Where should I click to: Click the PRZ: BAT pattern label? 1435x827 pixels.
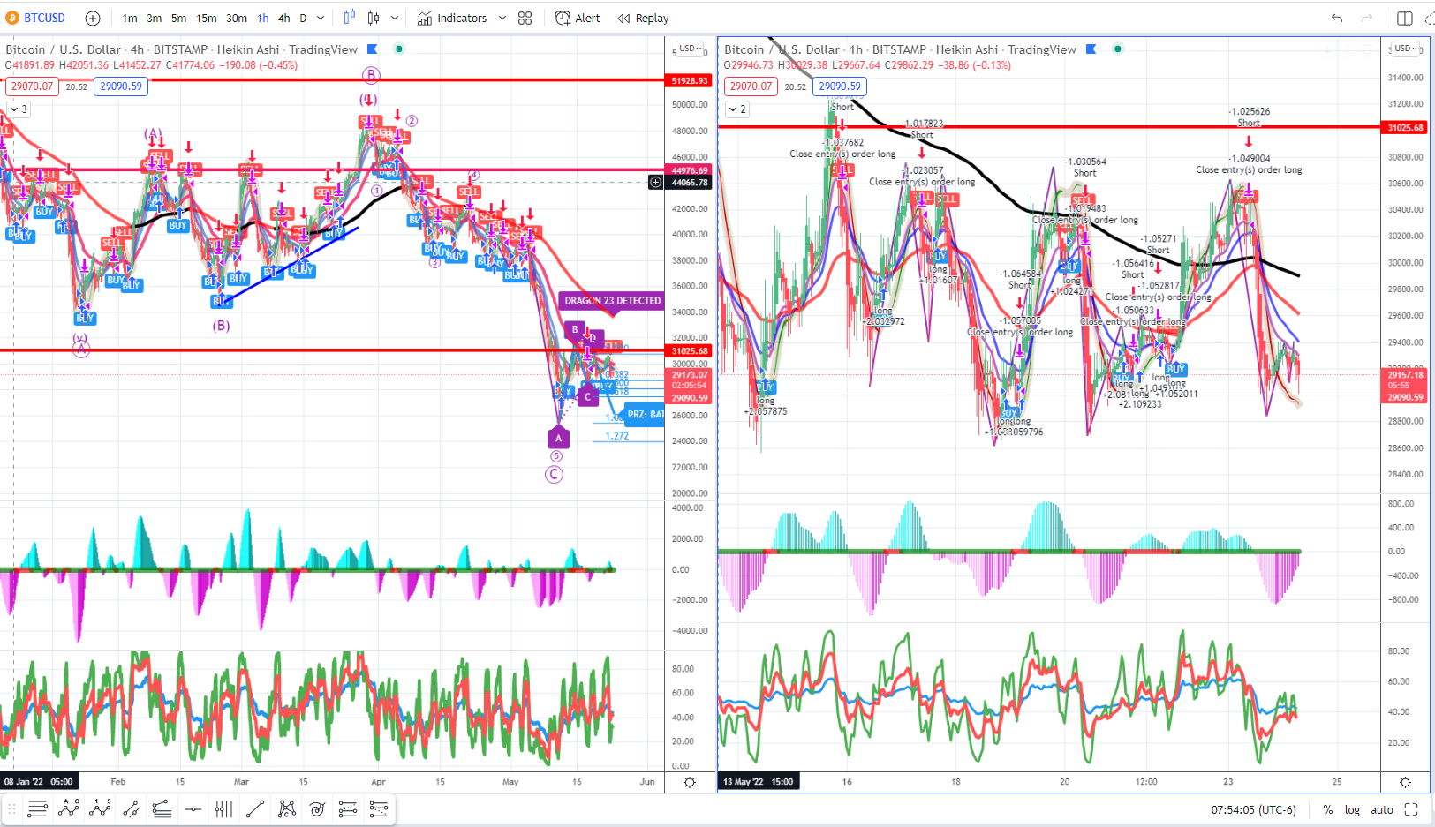pos(643,414)
